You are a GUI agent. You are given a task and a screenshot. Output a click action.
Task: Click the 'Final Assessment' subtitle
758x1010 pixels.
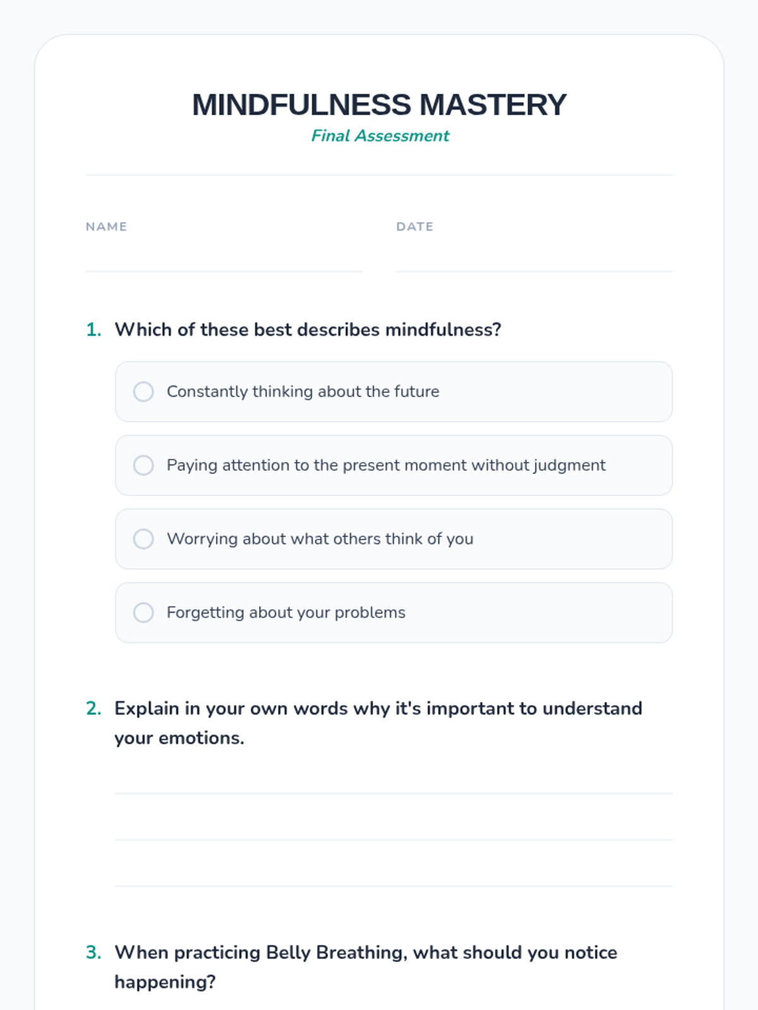point(380,136)
